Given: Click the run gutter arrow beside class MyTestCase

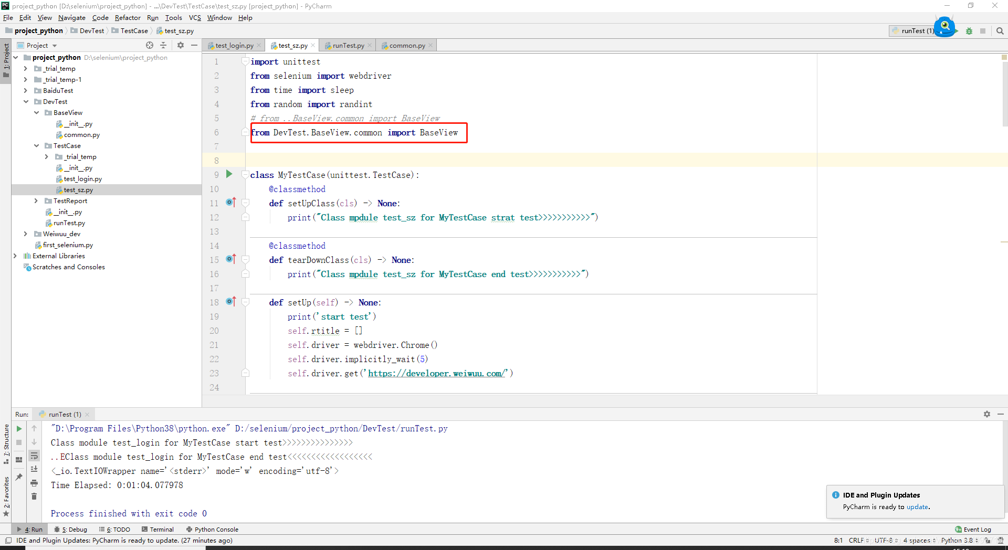Looking at the screenshot, I should tap(229, 174).
